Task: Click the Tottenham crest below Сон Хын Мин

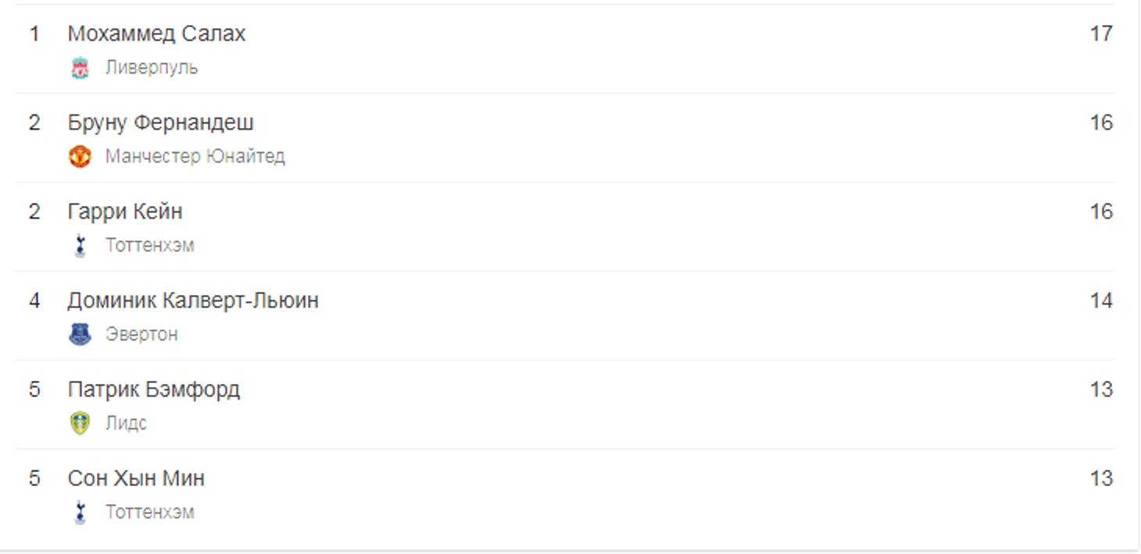Action: 80,513
